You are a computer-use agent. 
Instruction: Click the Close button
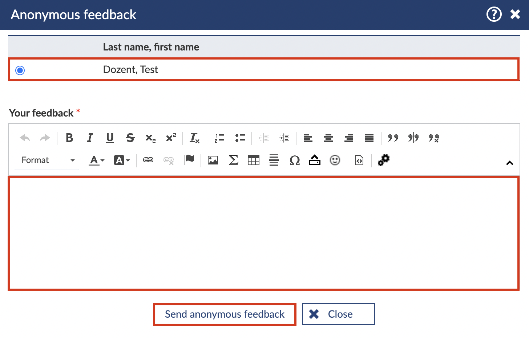[338, 314]
